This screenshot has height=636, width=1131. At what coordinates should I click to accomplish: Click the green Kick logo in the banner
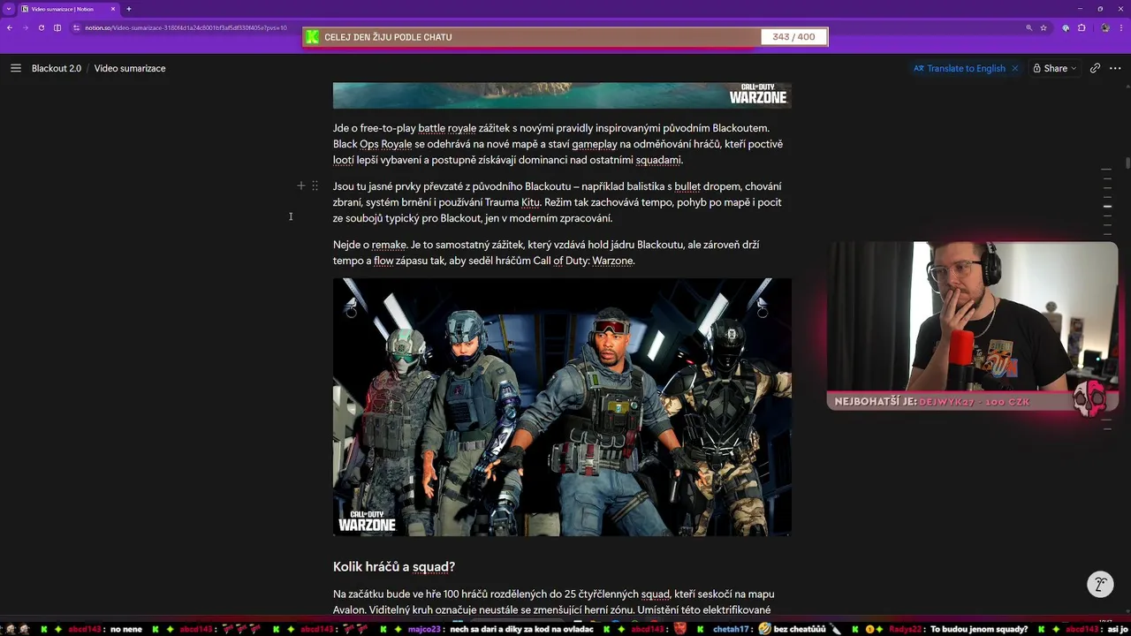point(312,37)
